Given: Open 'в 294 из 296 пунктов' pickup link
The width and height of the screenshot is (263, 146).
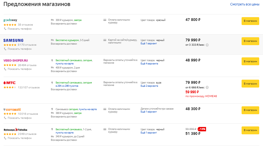Looking at the screenshot, I should (x=67, y=86).
